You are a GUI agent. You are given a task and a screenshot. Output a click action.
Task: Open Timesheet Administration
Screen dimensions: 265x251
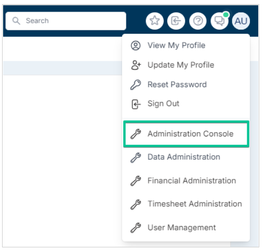tap(186, 204)
